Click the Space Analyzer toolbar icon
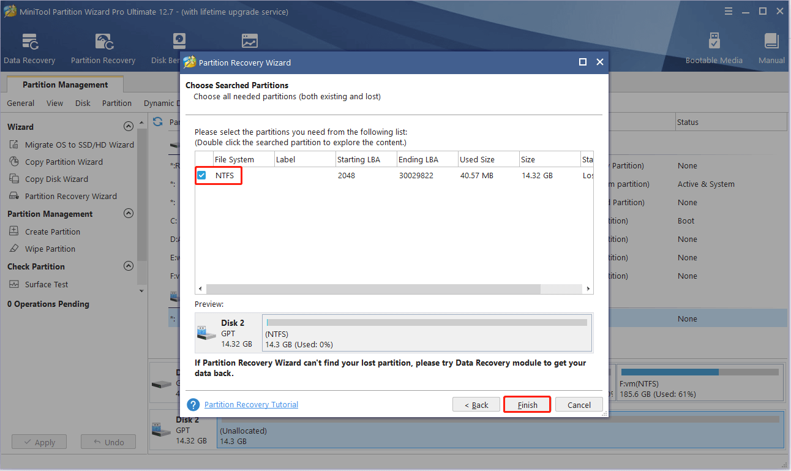Image resolution: width=791 pixels, height=471 pixels. point(249,42)
